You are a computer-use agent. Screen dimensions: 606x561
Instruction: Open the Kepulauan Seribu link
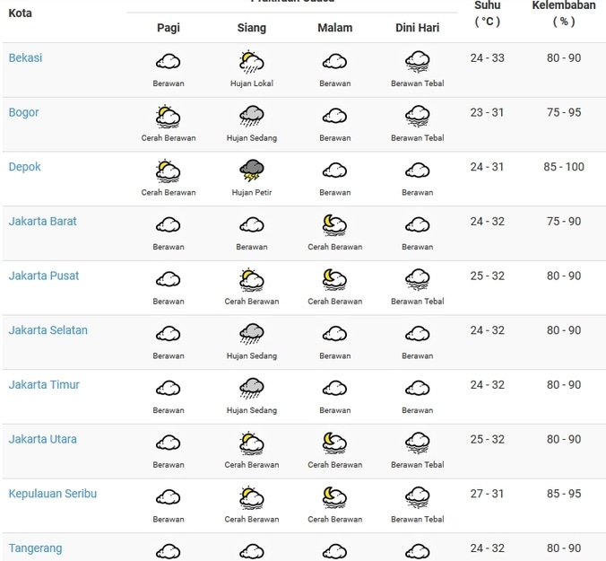[x=52, y=494]
